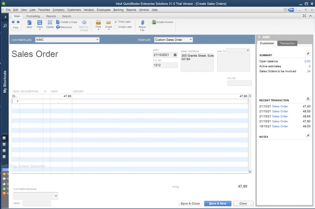Select the Main ribbon tab
This screenshot has height=209, width=315.
[17, 16]
